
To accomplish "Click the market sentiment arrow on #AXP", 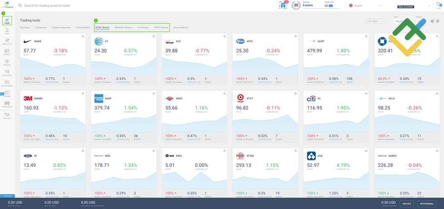I will 104,136.
